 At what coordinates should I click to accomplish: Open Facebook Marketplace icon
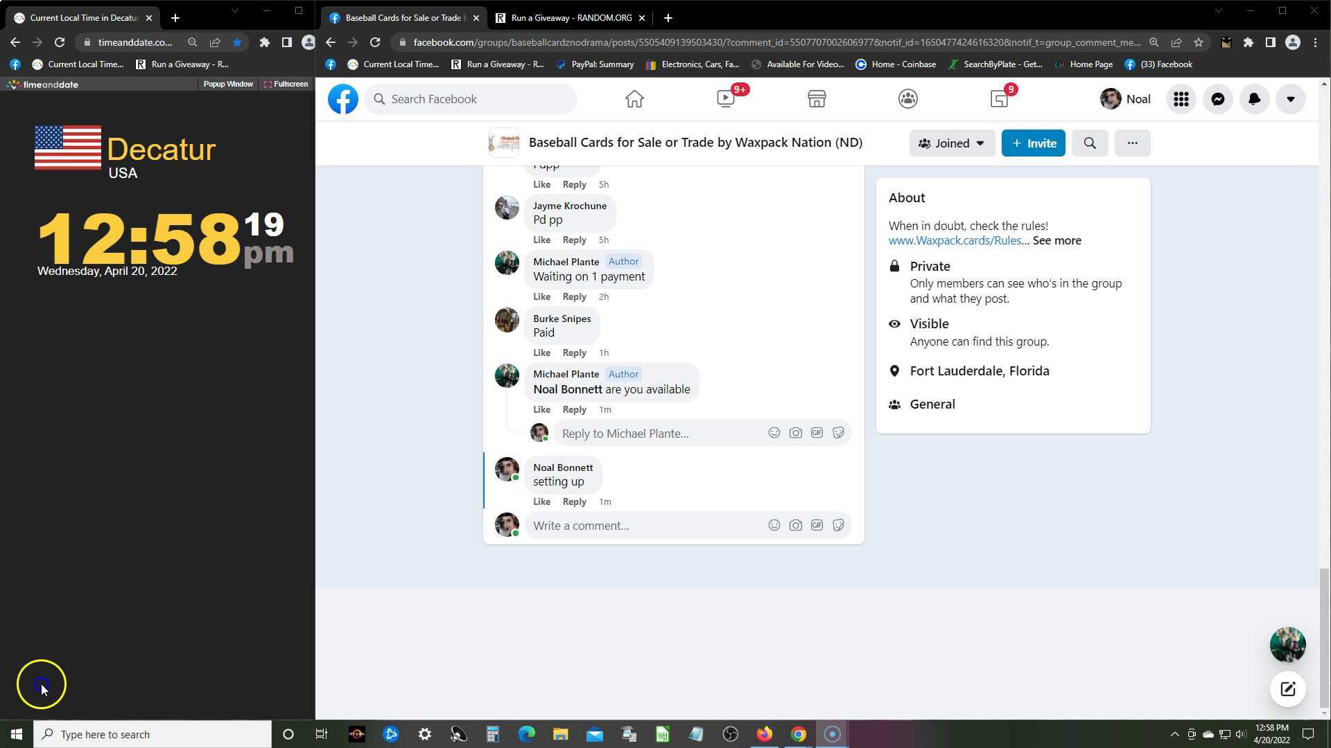[817, 99]
